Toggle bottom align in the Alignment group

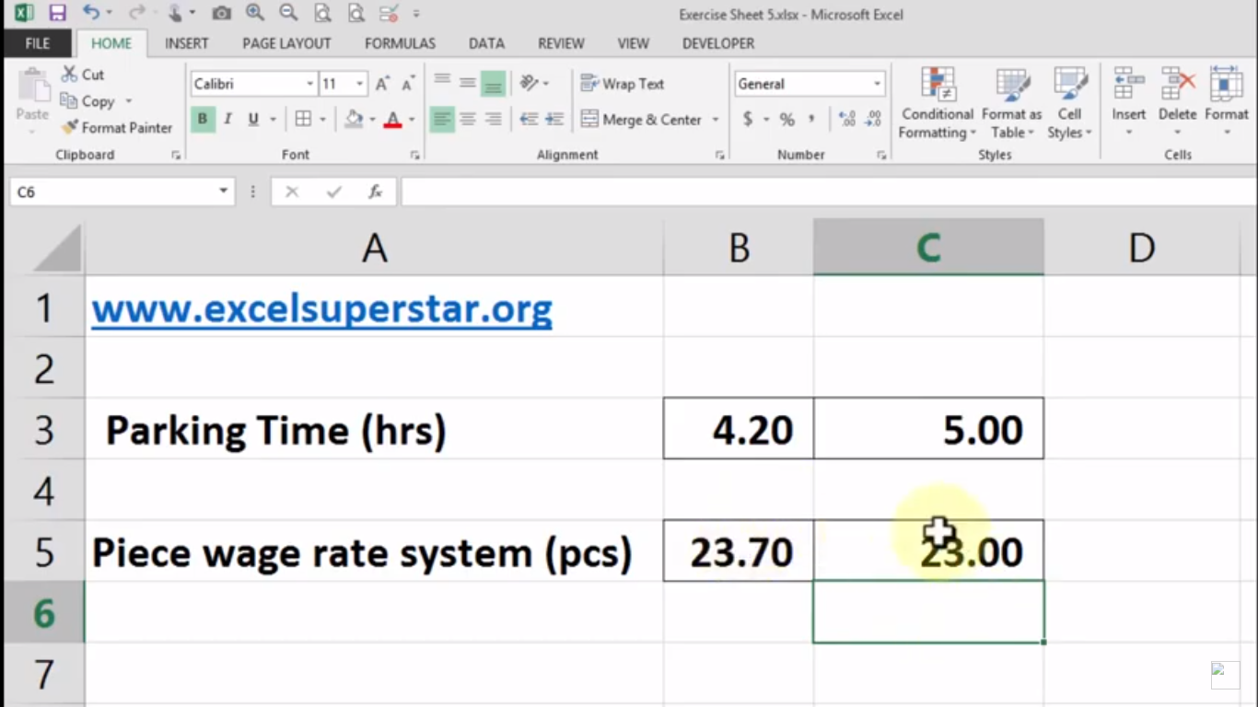click(x=494, y=84)
